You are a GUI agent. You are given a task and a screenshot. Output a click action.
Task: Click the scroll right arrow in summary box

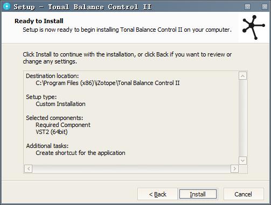234,168
